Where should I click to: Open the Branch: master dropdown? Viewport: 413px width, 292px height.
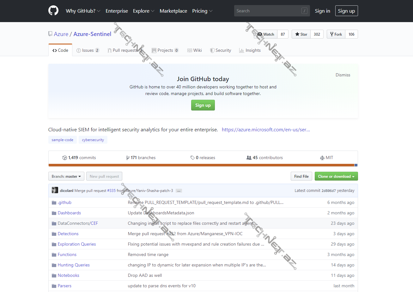[66, 176]
